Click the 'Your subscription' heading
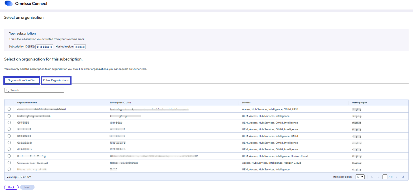 22,33
